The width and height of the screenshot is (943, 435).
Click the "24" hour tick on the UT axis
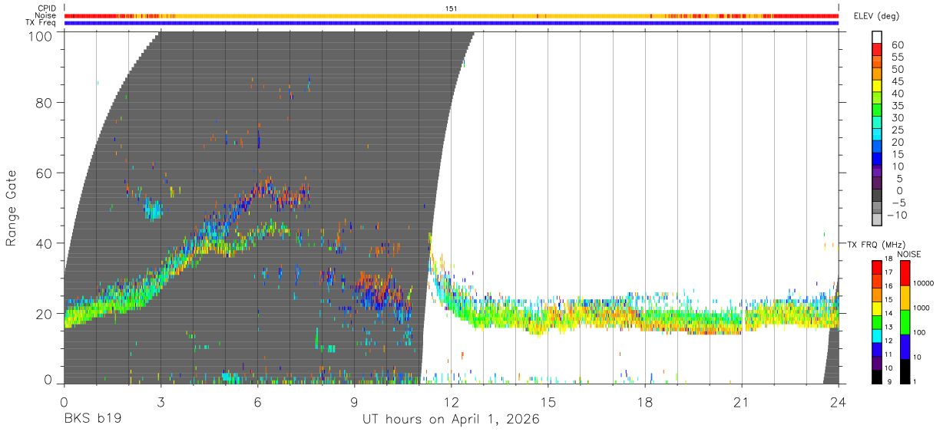pyautogui.click(x=839, y=402)
